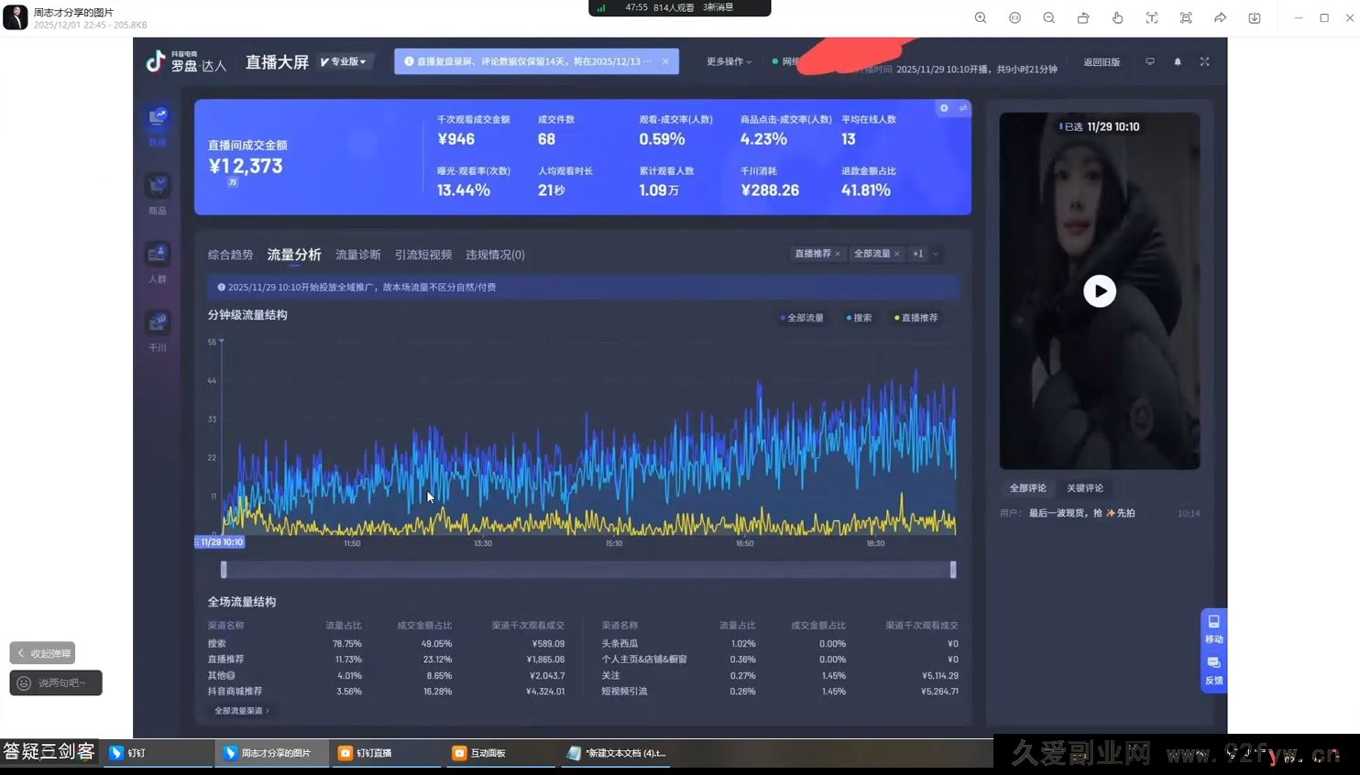Switch to the 综合趋势 tab
Viewport: 1360px width, 775px height.
coord(230,255)
